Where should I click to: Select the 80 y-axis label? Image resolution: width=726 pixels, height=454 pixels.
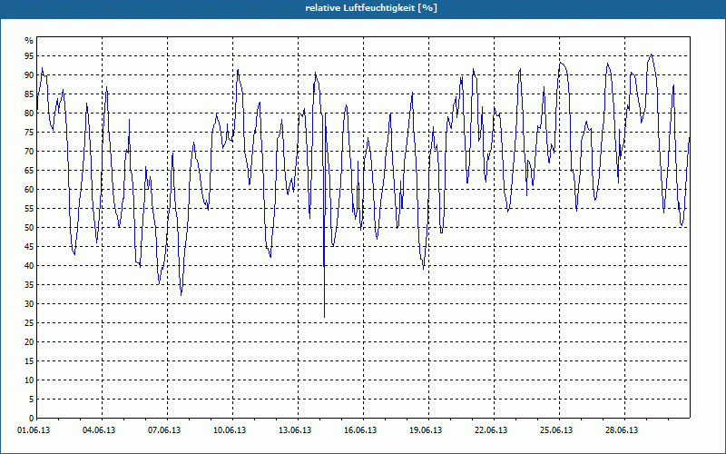pos(29,113)
